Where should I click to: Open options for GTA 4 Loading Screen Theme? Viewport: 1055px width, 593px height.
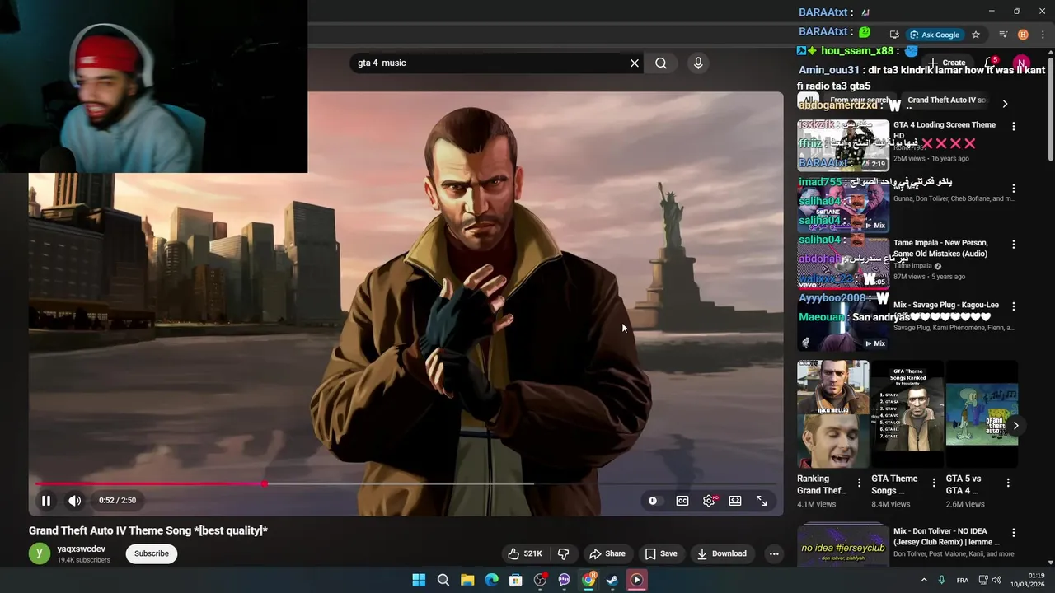click(x=1014, y=126)
